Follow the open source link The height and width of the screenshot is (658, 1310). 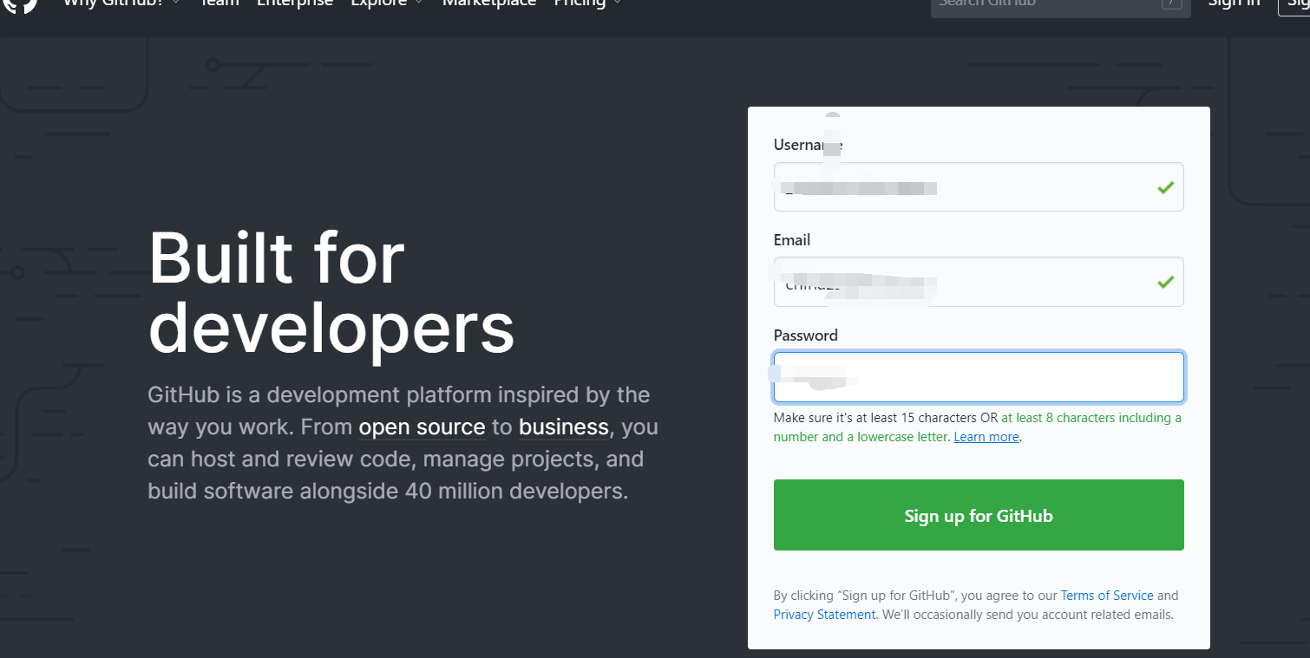[x=422, y=427]
